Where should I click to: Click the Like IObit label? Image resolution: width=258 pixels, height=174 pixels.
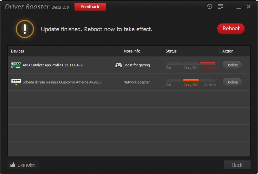pos(26,165)
